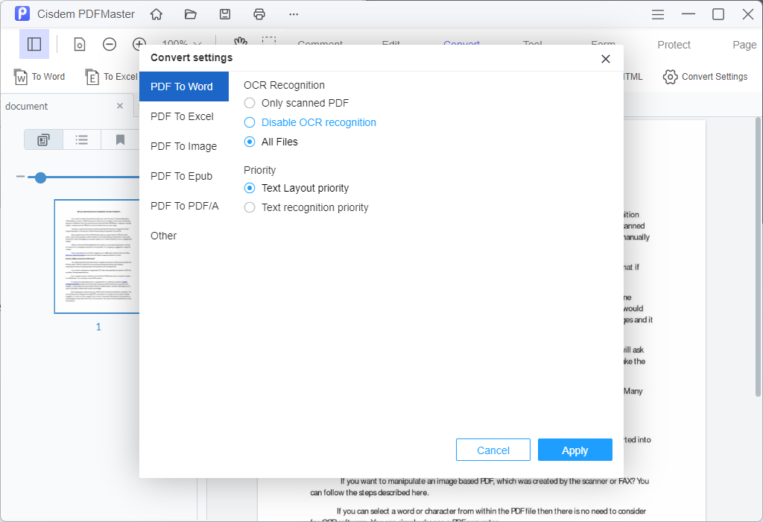Select PDF To Image in the settings sidebar

pos(183,146)
